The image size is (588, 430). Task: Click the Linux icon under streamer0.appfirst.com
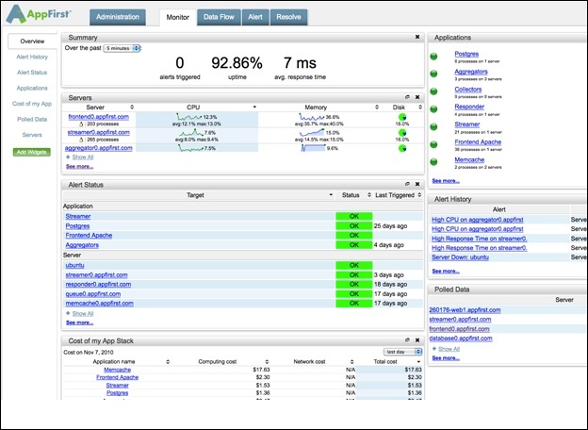click(x=81, y=140)
